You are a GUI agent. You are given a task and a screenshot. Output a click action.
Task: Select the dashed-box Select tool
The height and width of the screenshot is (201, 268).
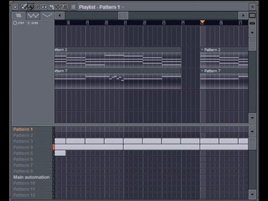(58, 7)
